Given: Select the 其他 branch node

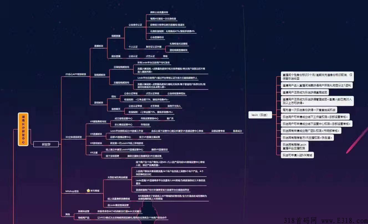Looking at the screenshot, I should [x=68, y=214].
